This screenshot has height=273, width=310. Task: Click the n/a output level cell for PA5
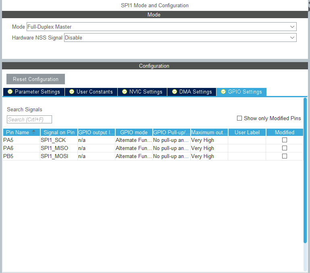pos(96,140)
